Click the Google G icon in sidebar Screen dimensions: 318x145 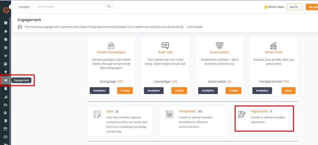coord(6,113)
